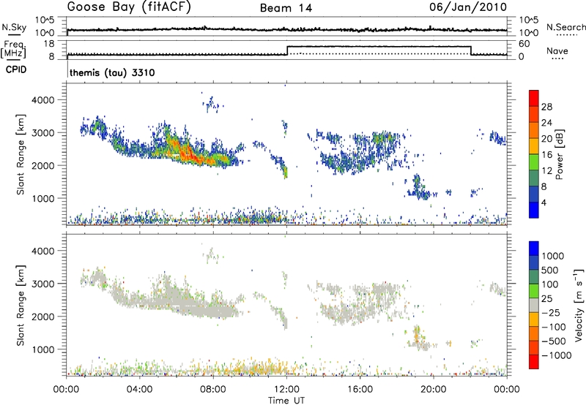Click the left '10^5' noise axis label
Viewport: 586px width, 405px height.
(x=45, y=20)
